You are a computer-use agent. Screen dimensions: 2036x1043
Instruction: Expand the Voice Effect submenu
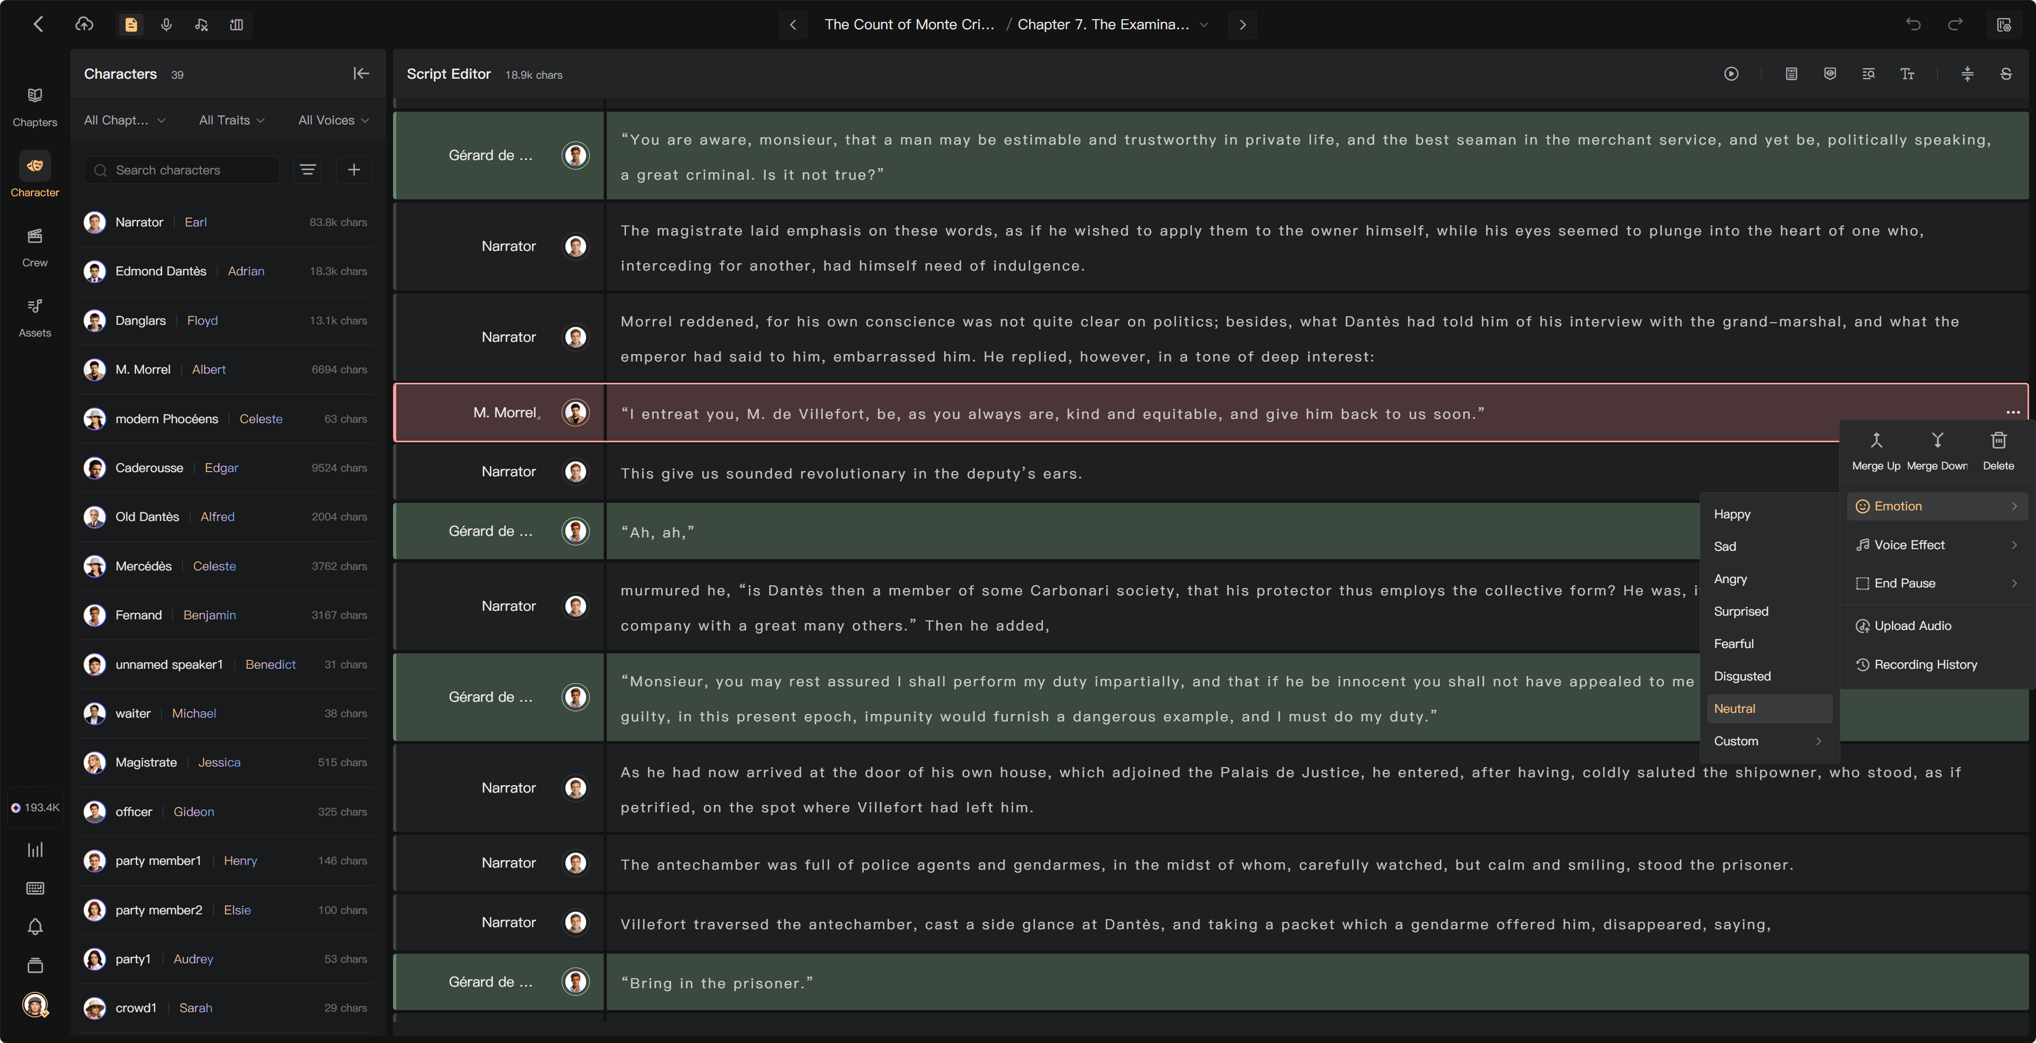tap(1937, 544)
